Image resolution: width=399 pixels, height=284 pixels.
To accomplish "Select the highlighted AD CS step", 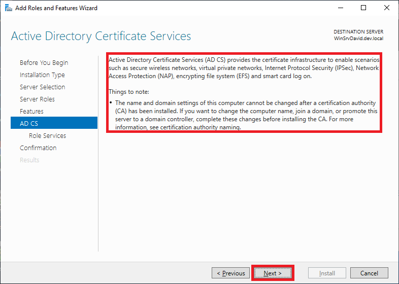I will click(29, 123).
